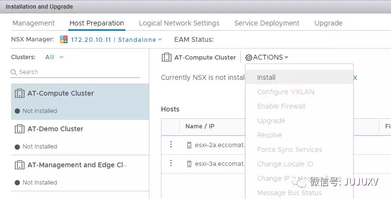Choose Install from the Actions menu

pyautogui.click(x=299, y=77)
